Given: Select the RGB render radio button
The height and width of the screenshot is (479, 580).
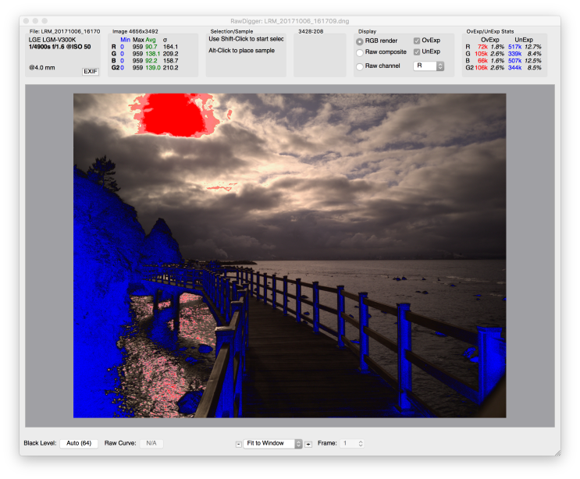Looking at the screenshot, I should [360, 41].
